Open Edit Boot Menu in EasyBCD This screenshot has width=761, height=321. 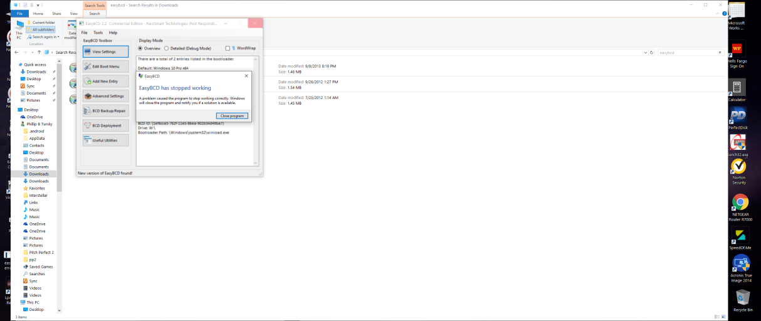pyautogui.click(x=105, y=66)
